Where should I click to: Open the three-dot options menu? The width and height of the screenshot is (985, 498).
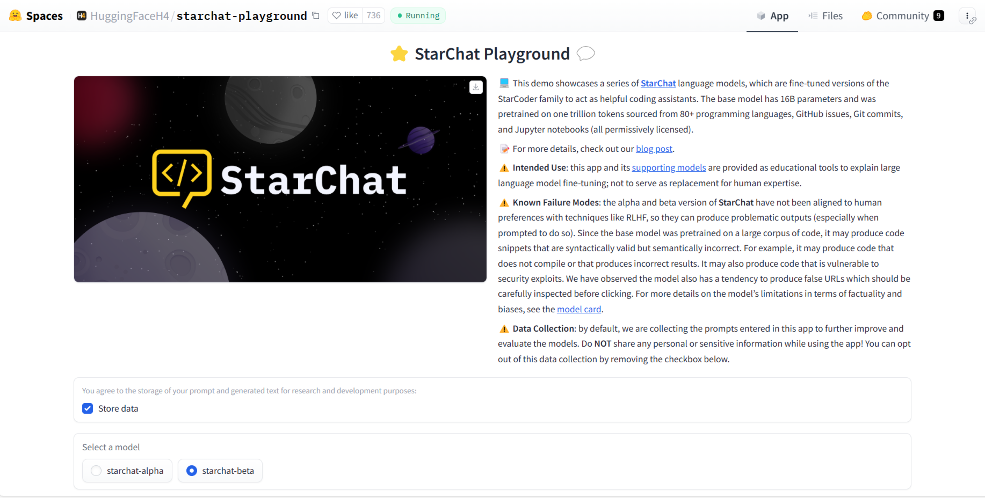pos(967,16)
